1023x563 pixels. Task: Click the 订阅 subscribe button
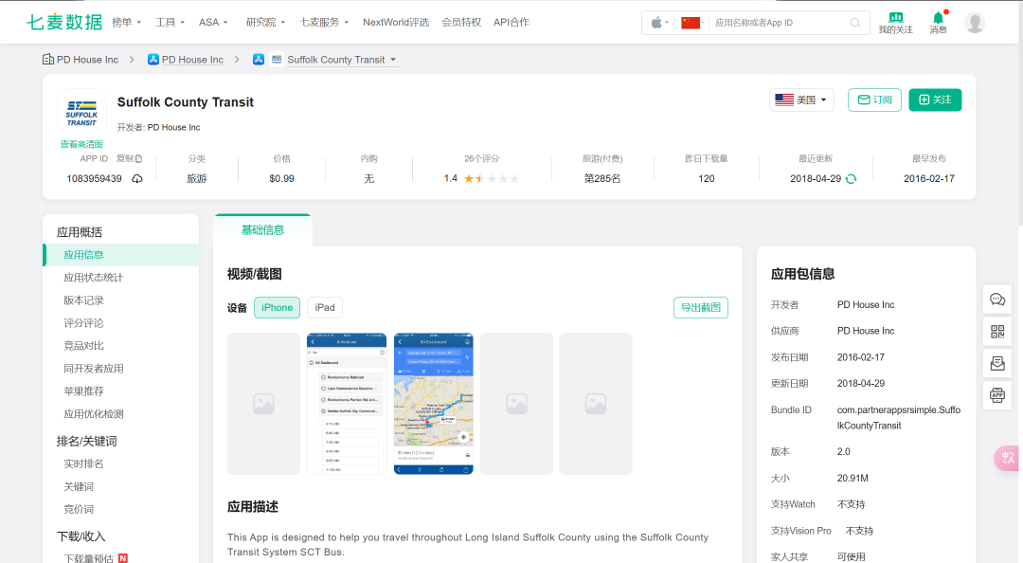874,100
